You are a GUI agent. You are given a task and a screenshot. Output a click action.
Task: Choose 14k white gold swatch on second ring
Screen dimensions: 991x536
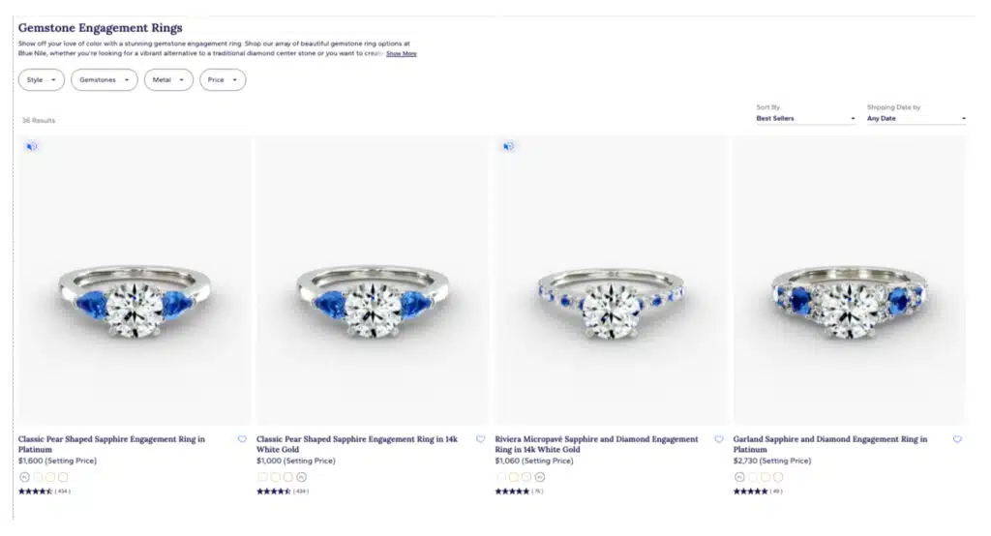click(301, 477)
